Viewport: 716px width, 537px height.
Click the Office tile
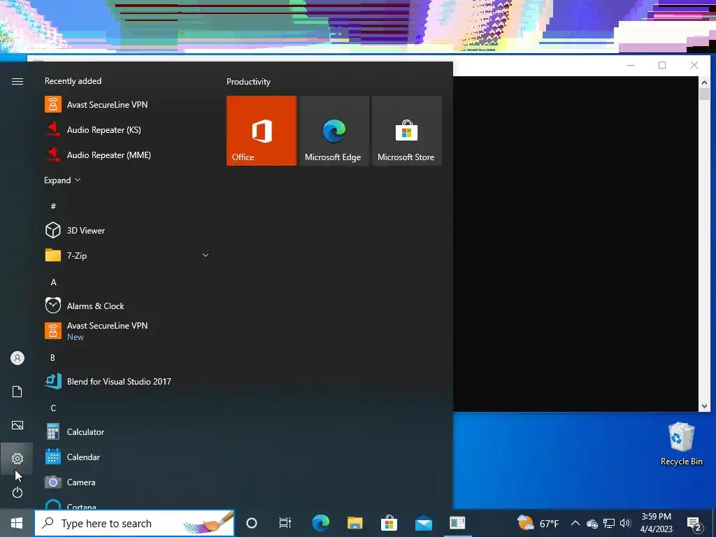point(262,131)
